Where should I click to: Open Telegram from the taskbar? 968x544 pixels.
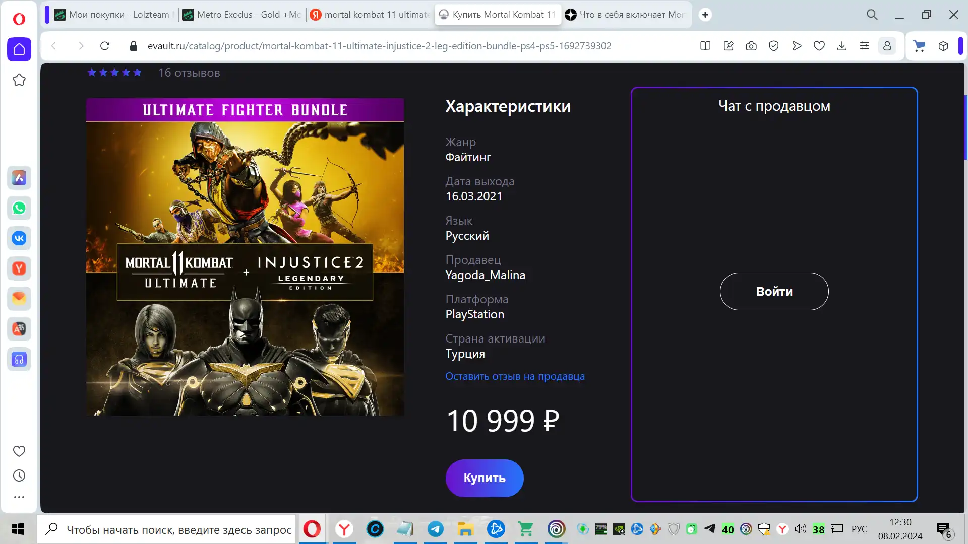pos(436,529)
